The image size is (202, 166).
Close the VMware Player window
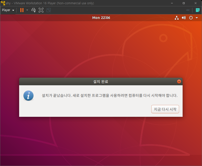point(195,3)
